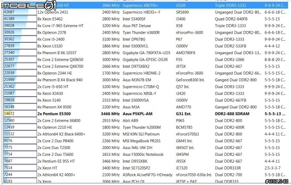This screenshot has height=185, width=291.
Task: Click the 2.5-3-3-7 timing cell
Action: tap(272, 168)
